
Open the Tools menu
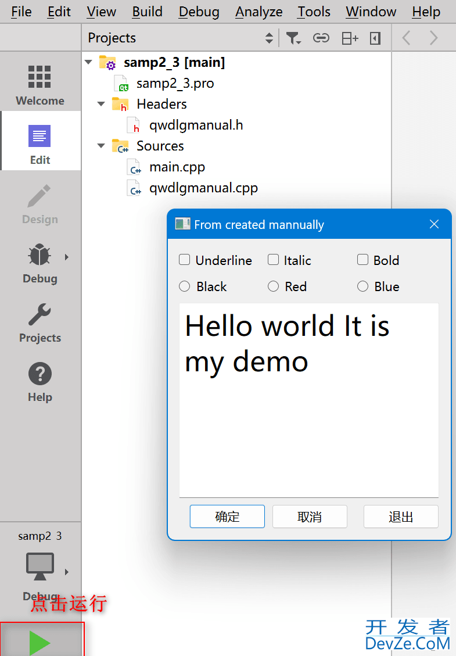pos(314,12)
